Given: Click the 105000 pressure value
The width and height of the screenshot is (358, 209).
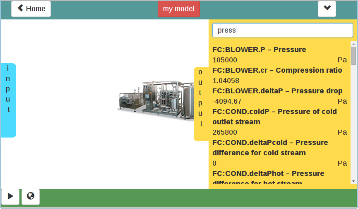Looking at the screenshot, I should point(225,60).
